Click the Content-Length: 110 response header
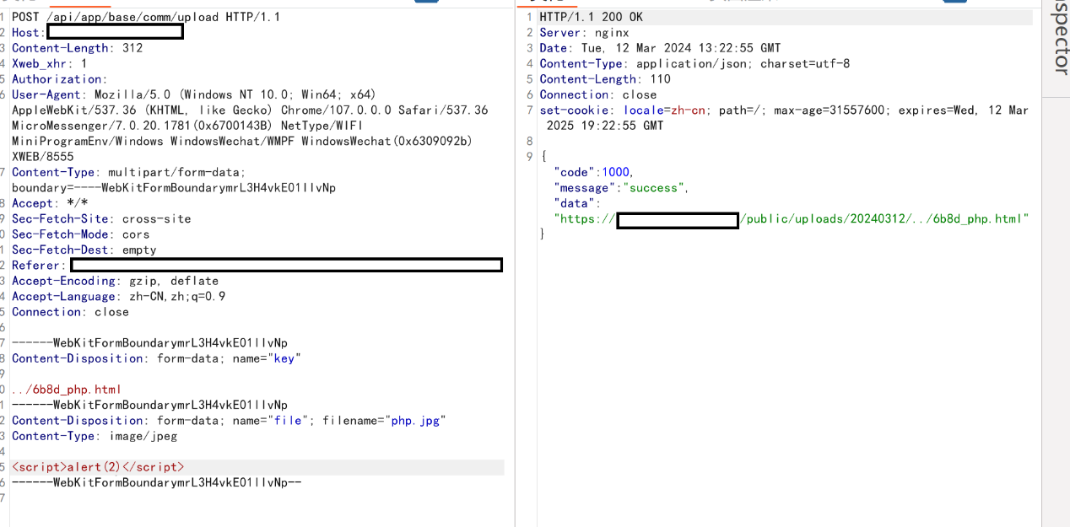This screenshot has height=527, width=1070. [x=605, y=79]
